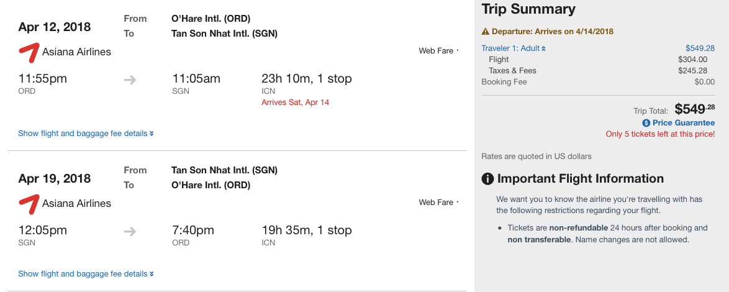Click the Web Fare label on Apr 19 flight
729x292 pixels.
[x=436, y=203]
